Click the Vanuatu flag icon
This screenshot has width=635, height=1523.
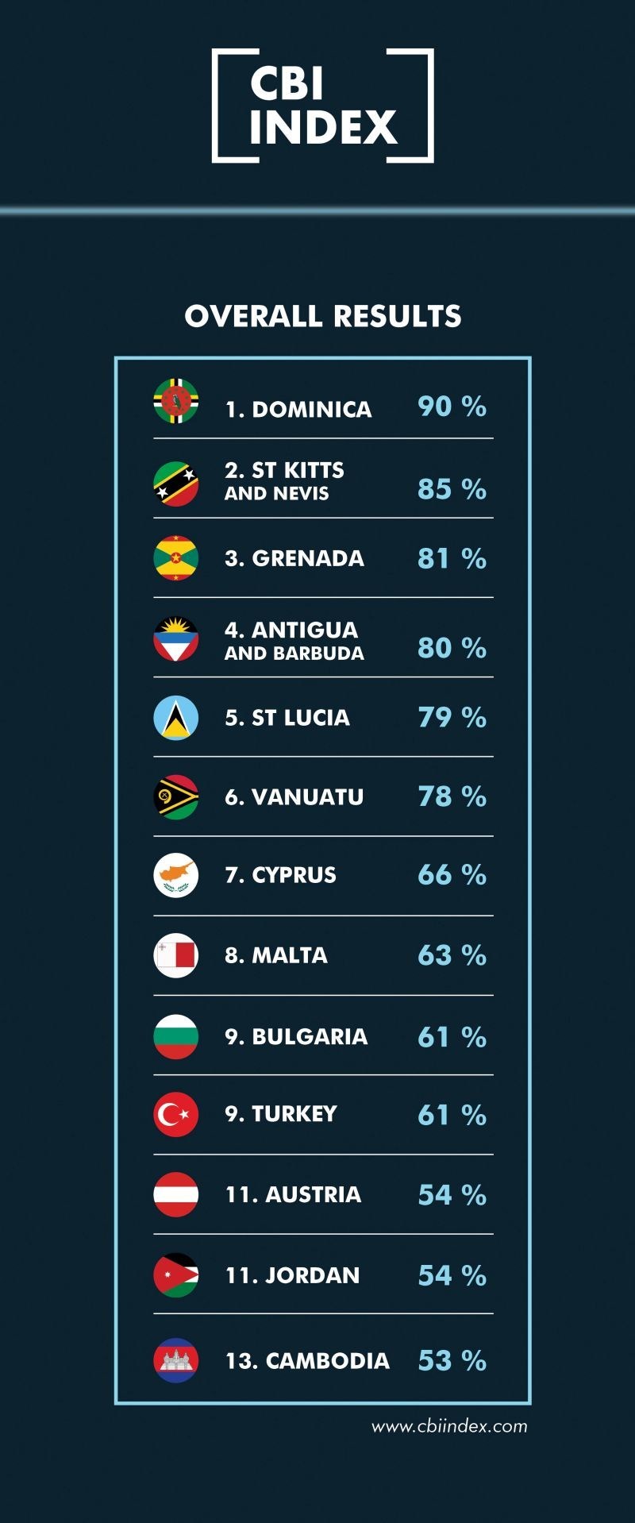tap(175, 796)
